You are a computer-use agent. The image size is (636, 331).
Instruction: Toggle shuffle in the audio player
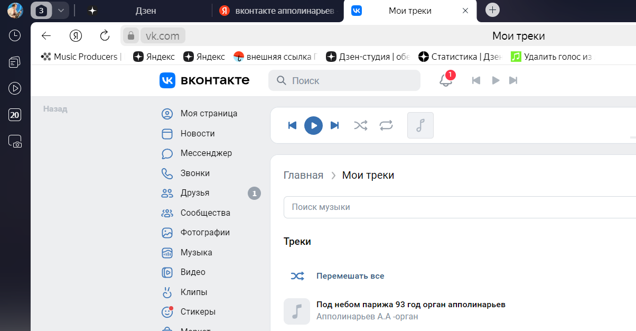360,125
